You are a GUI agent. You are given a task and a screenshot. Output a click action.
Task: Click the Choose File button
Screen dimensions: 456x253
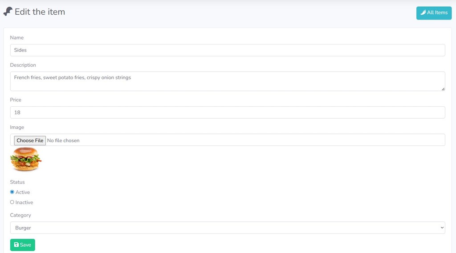coord(30,141)
